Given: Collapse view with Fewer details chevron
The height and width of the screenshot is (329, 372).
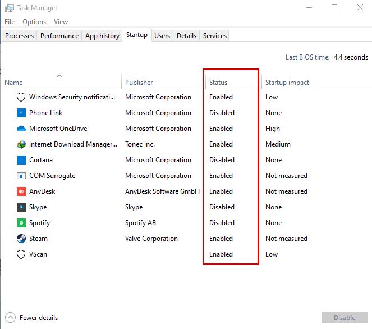Looking at the screenshot, I should pyautogui.click(x=11, y=318).
